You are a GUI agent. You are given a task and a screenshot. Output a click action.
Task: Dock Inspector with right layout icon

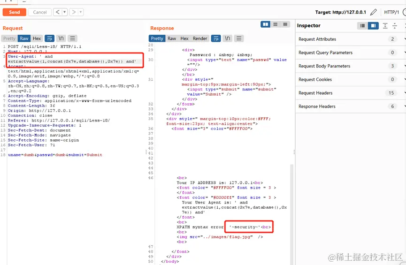[x=373, y=26]
